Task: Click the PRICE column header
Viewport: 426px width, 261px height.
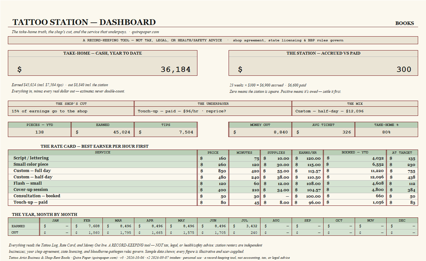Action: 213,152
